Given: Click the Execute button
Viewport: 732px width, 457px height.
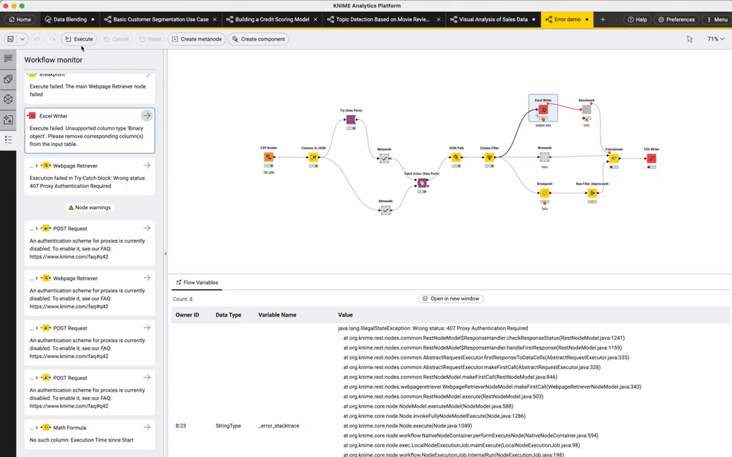Looking at the screenshot, I should click(x=79, y=39).
